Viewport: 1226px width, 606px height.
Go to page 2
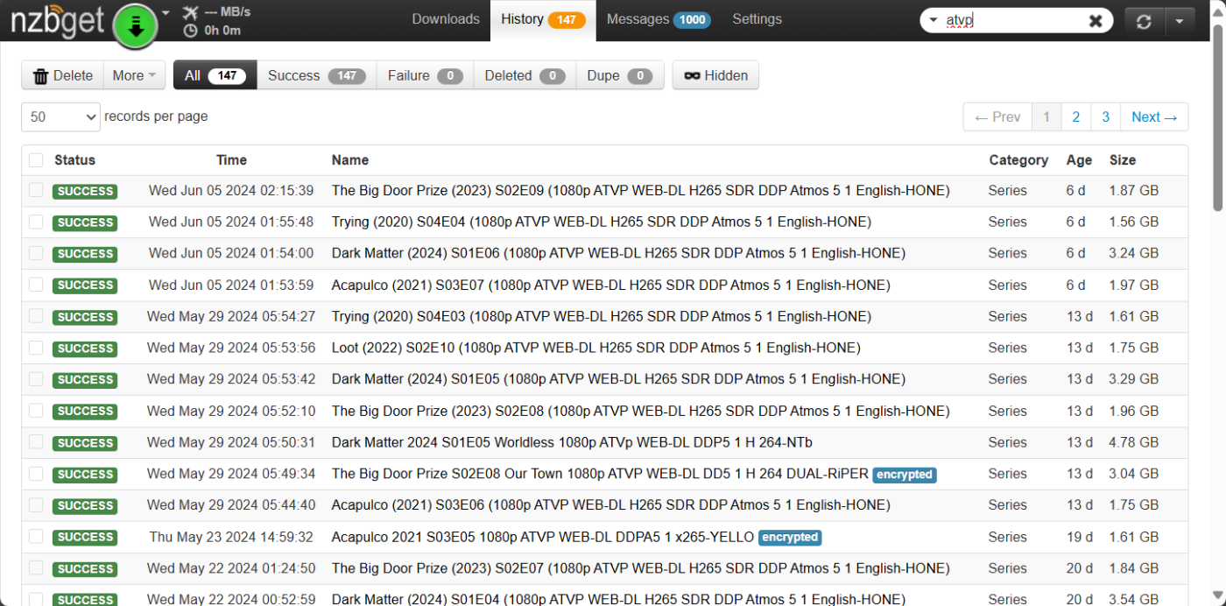(1076, 116)
